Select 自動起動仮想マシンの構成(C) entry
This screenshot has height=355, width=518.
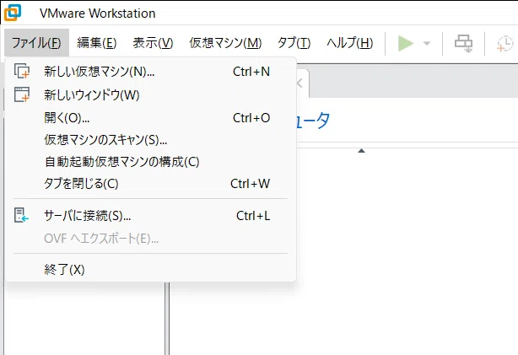point(150,162)
